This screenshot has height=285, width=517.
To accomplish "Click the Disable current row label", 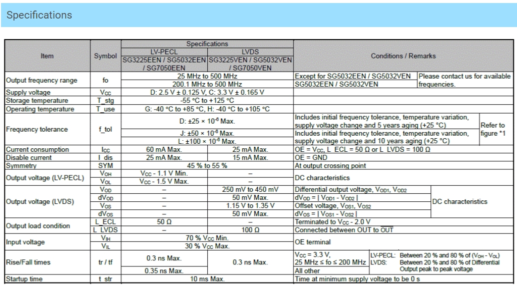I will pos(29,158).
